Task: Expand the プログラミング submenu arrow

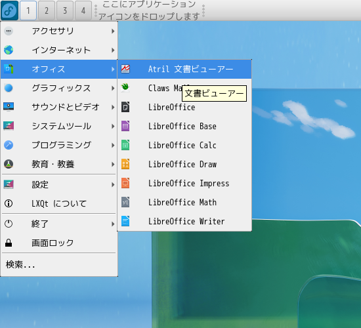Action: click(113, 145)
